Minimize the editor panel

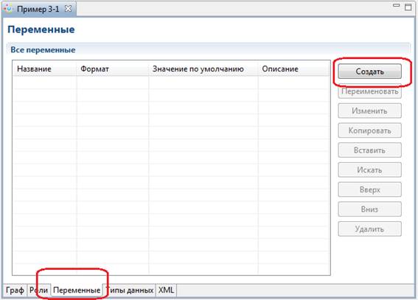click(x=397, y=5)
